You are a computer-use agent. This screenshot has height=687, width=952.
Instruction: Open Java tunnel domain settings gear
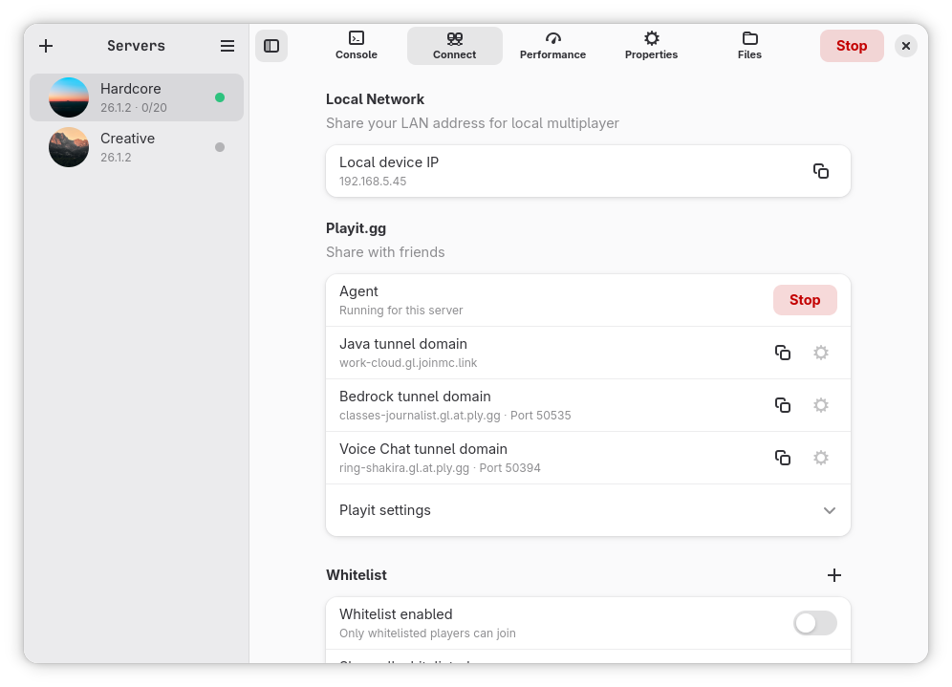pyautogui.click(x=821, y=353)
